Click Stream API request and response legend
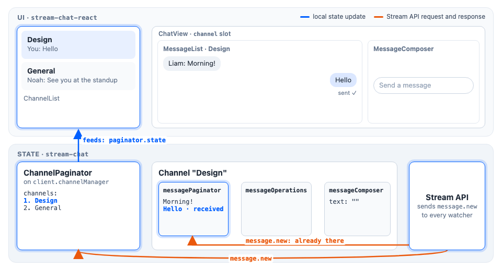Viewport: 502px width, 270px height. tap(430, 17)
